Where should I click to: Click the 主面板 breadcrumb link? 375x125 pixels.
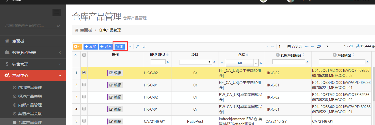click(86, 30)
